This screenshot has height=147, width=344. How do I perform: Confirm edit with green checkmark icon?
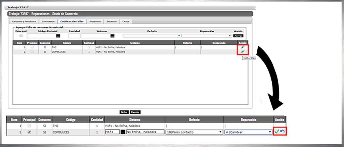point(277,132)
